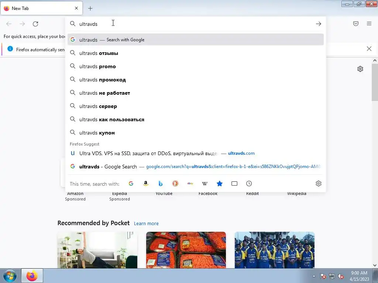Click the Go arrow in address bar

[x=319, y=24]
